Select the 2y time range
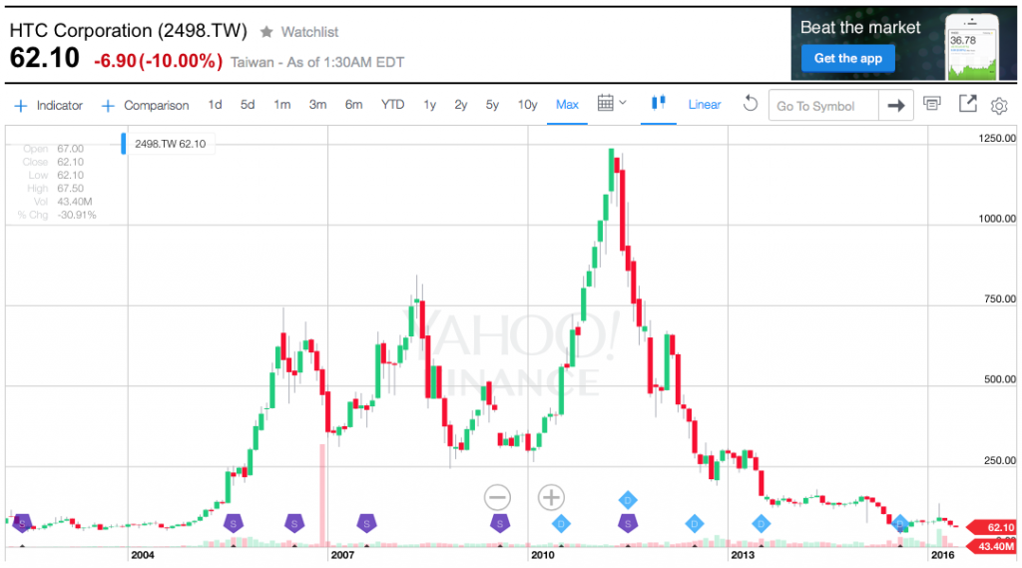The image size is (1022, 568). (x=461, y=105)
